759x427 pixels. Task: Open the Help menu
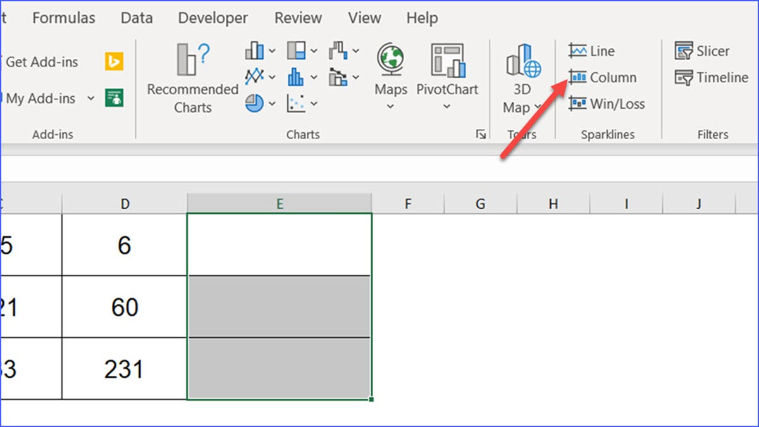[x=422, y=18]
